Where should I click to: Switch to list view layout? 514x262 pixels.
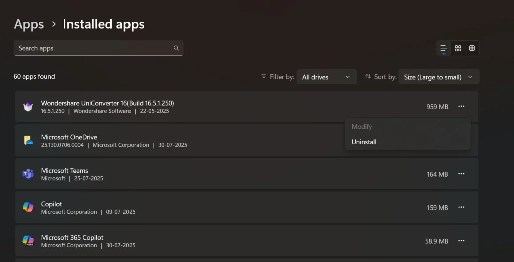(444, 48)
